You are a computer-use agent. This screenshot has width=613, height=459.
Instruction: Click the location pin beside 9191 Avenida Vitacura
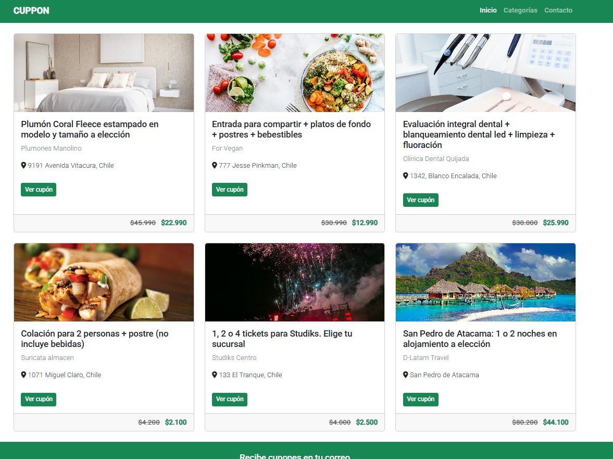pos(23,165)
